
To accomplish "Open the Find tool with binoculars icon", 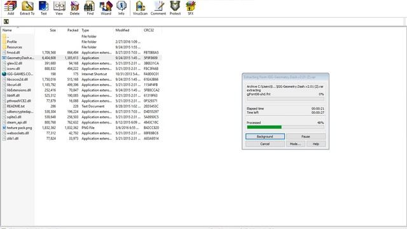I will (x=90, y=8).
